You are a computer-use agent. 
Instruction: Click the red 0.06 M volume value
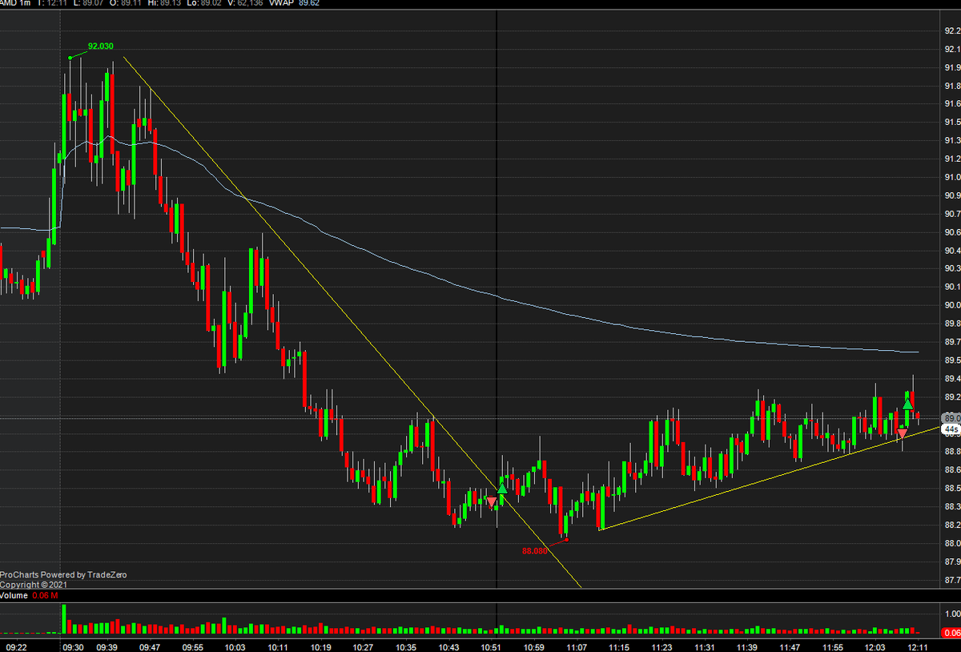tap(45, 595)
